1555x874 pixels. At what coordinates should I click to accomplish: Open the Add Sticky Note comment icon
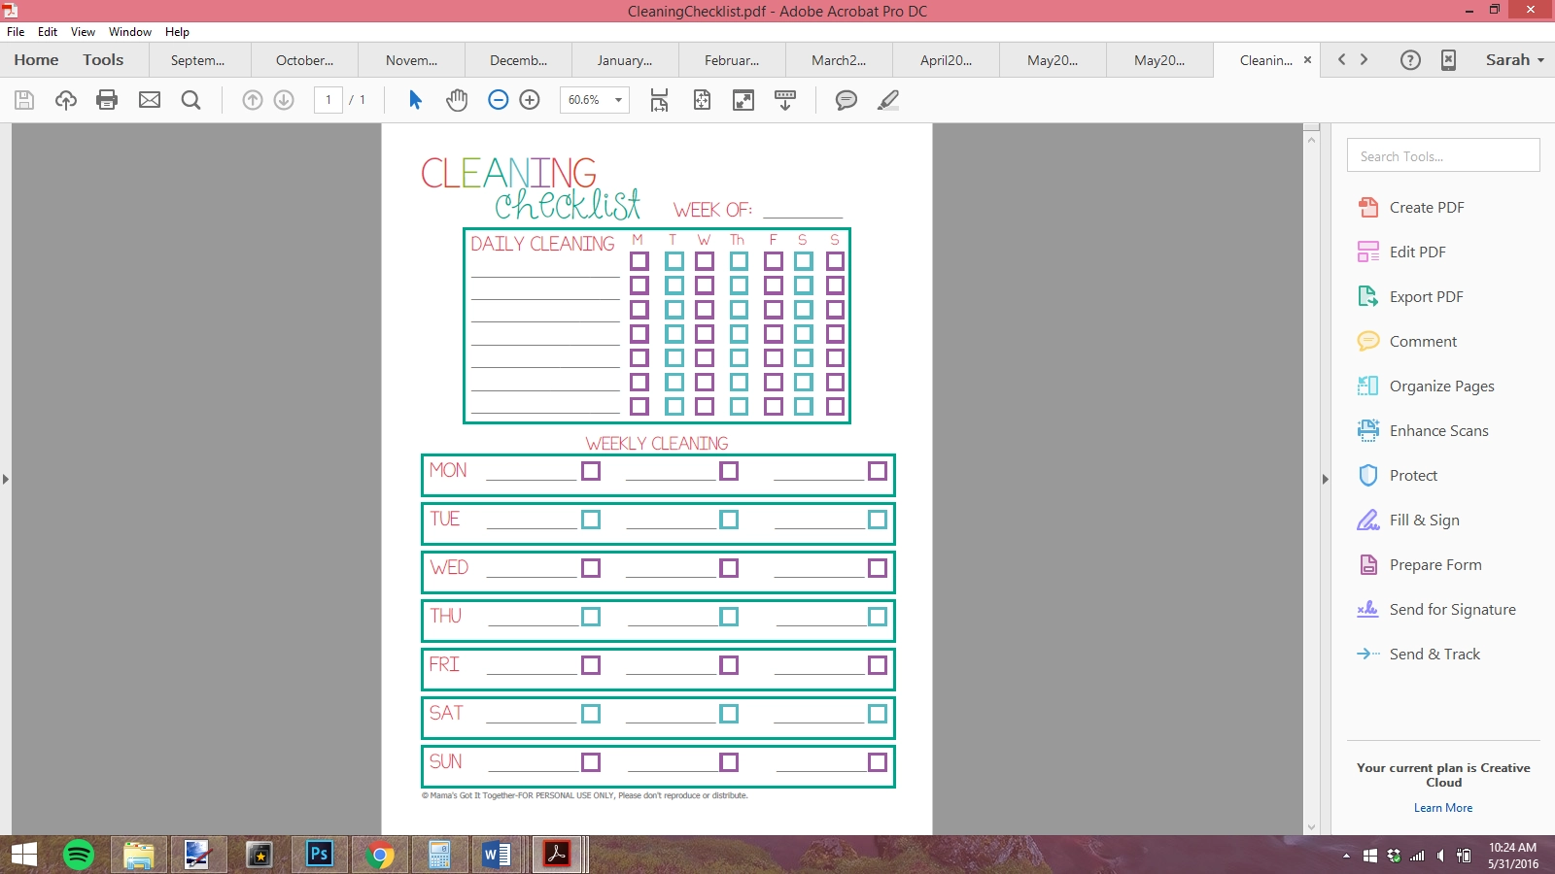(x=846, y=99)
